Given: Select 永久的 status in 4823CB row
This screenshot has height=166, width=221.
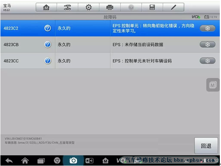Looking at the screenshot, I should pyautogui.click(x=64, y=45).
